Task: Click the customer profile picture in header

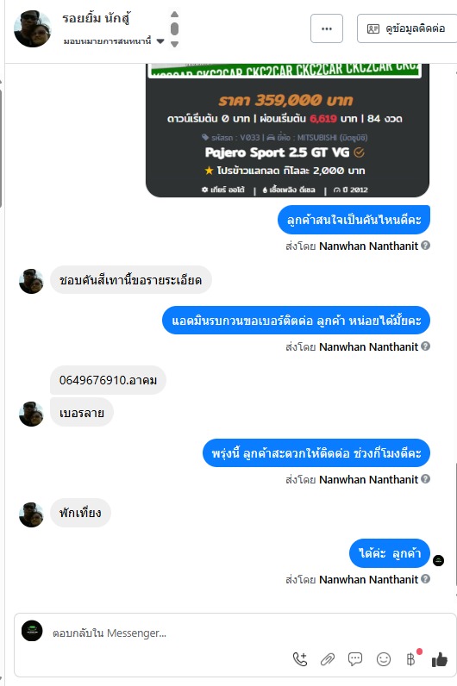Action: point(33,29)
